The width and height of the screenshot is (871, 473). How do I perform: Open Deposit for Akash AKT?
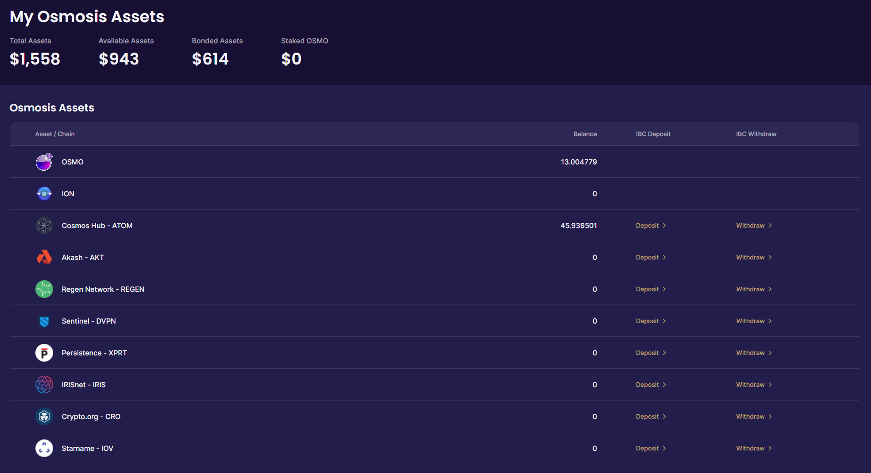point(650,257)
